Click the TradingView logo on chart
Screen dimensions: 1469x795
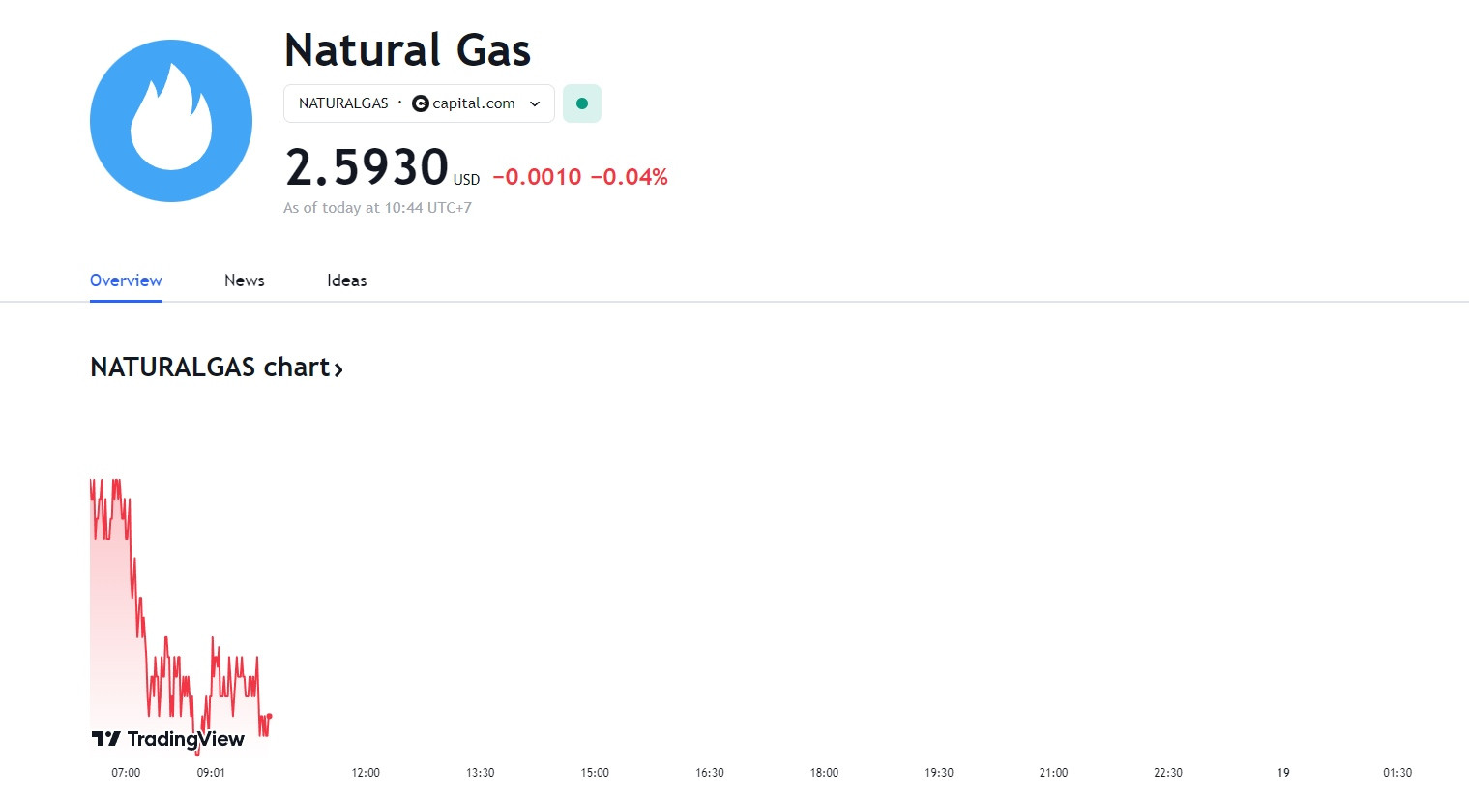click(168, 739)
